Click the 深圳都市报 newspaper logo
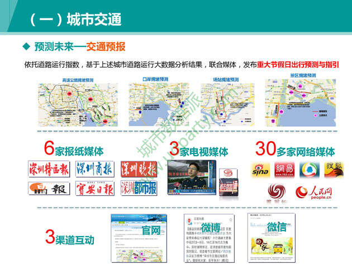 tap(139, 188)
